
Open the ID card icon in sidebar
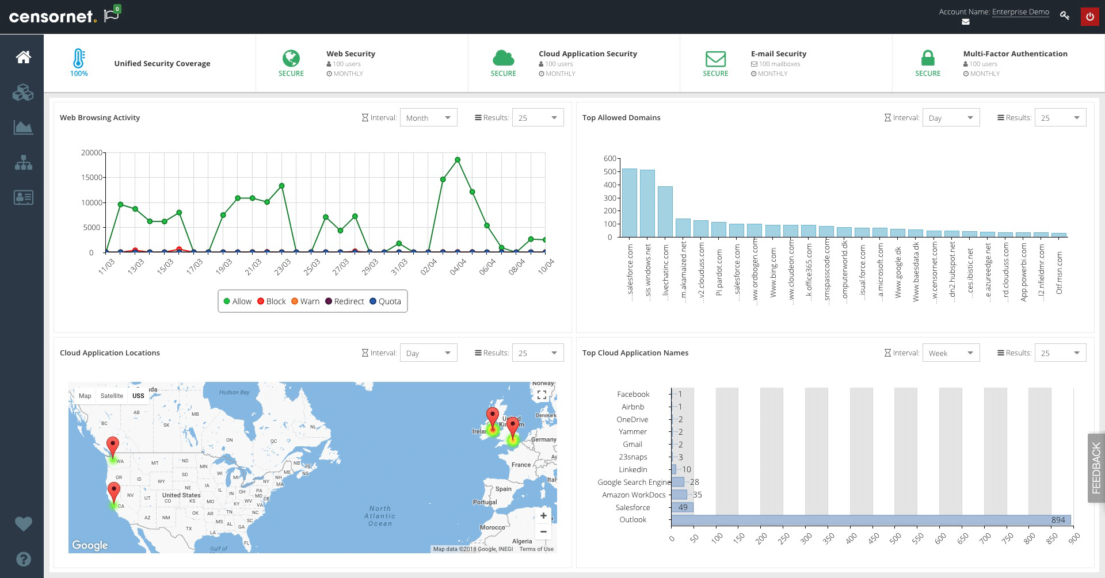point(23,197)
